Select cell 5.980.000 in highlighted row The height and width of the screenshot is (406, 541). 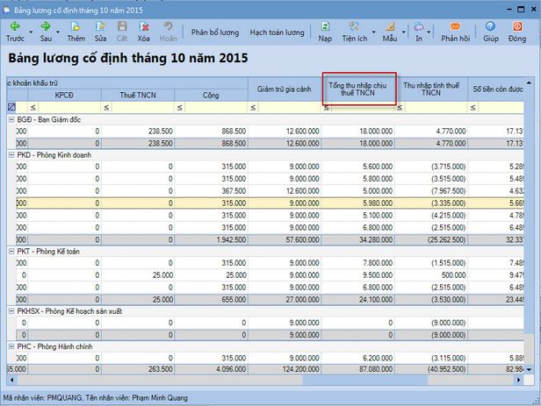tap(357, 203)
